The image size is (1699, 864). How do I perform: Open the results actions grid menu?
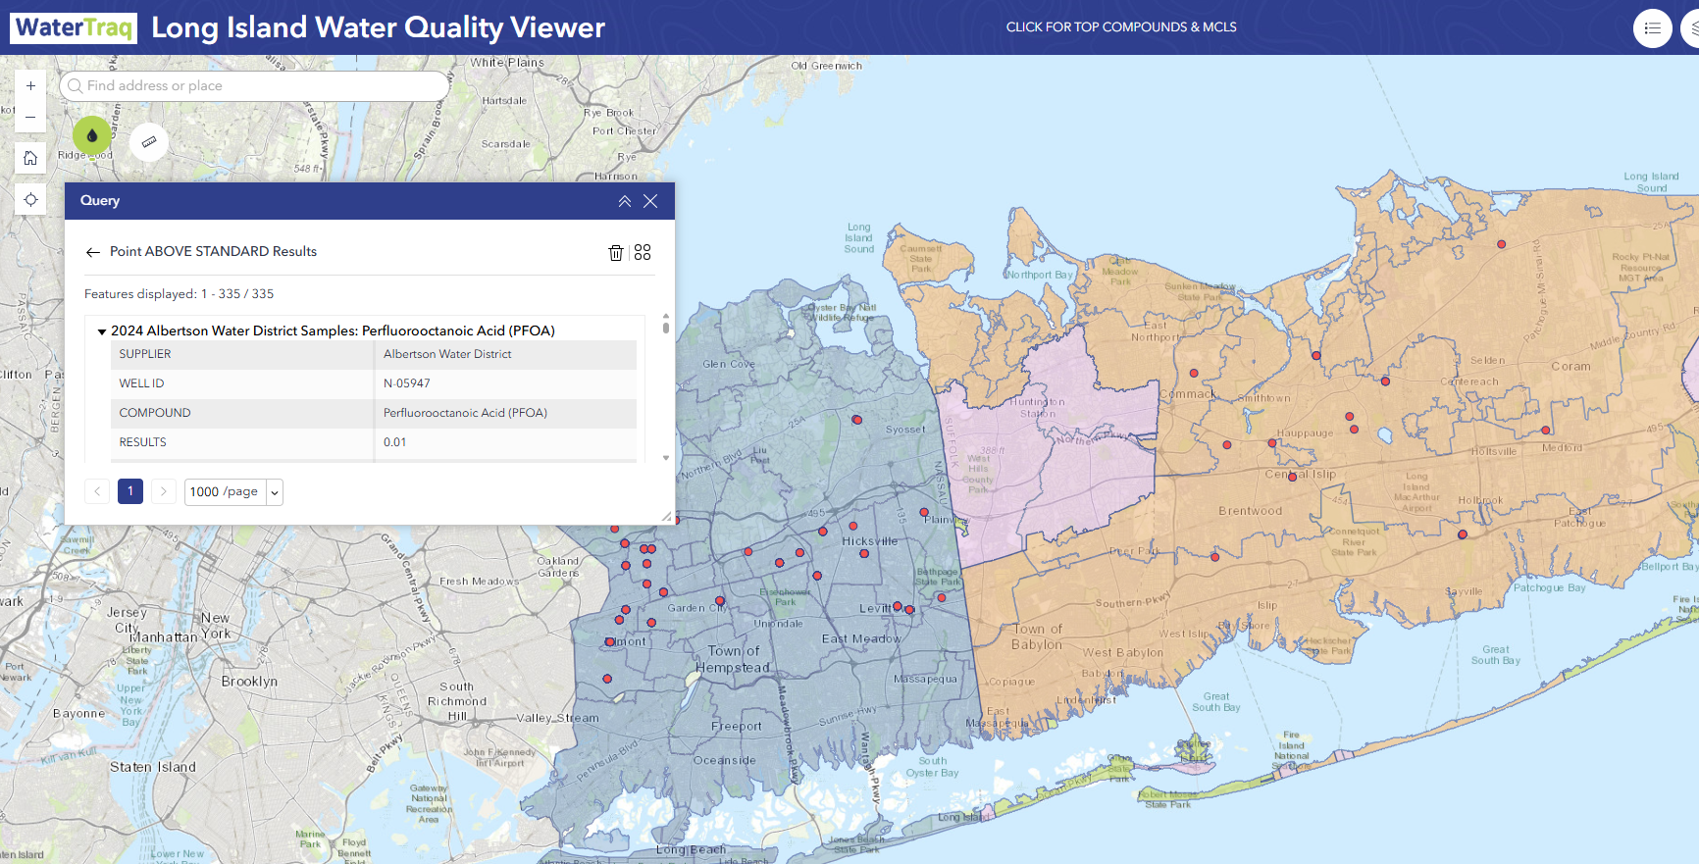tap(643, 253)
